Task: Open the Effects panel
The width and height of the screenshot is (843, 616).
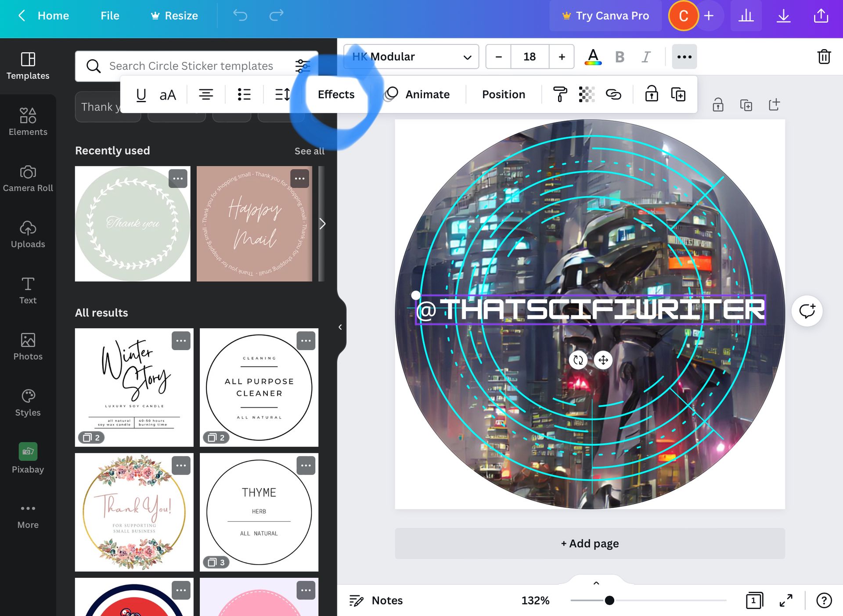Action: click(336, 95)
